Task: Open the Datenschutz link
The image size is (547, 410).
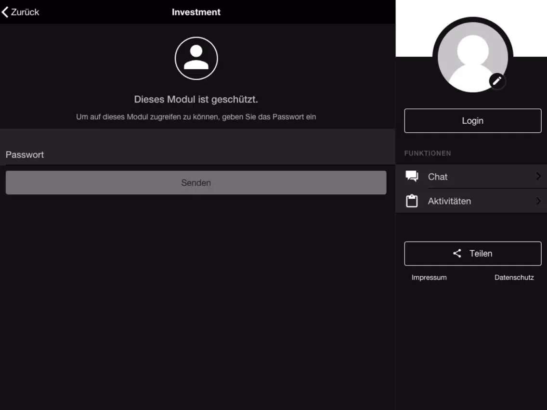Action: pos(514,278)
